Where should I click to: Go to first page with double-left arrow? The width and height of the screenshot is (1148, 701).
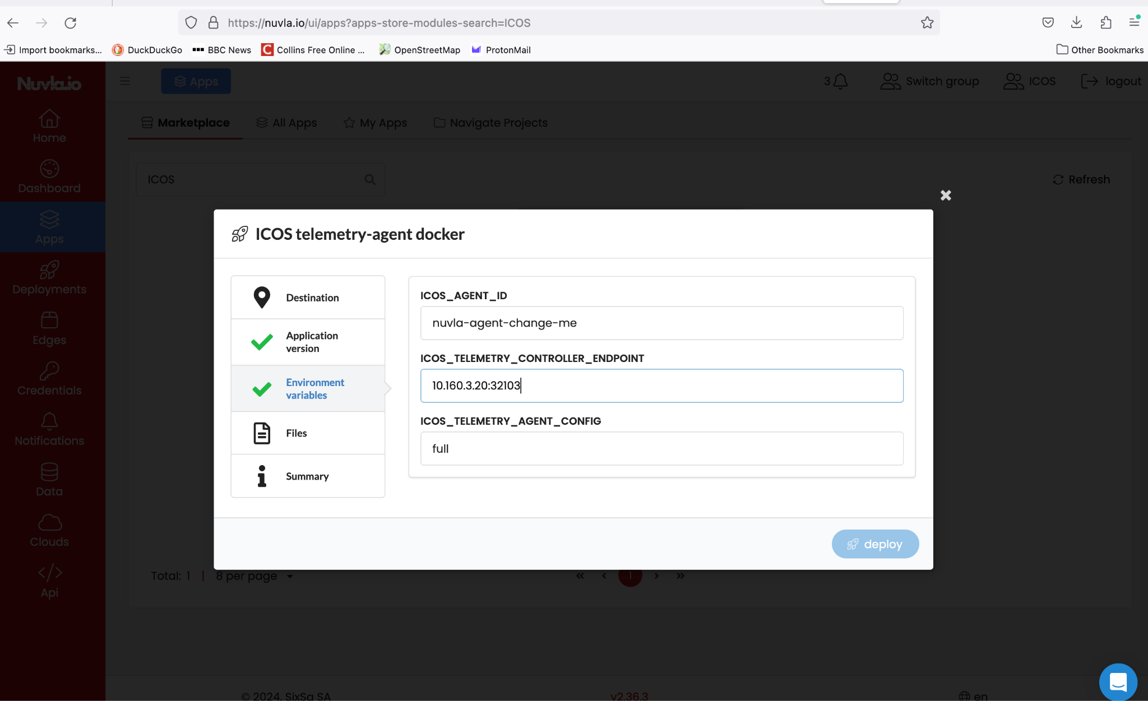point(580,575)
